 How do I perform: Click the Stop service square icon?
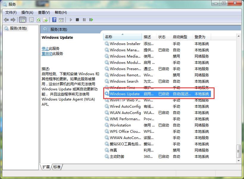77,20
